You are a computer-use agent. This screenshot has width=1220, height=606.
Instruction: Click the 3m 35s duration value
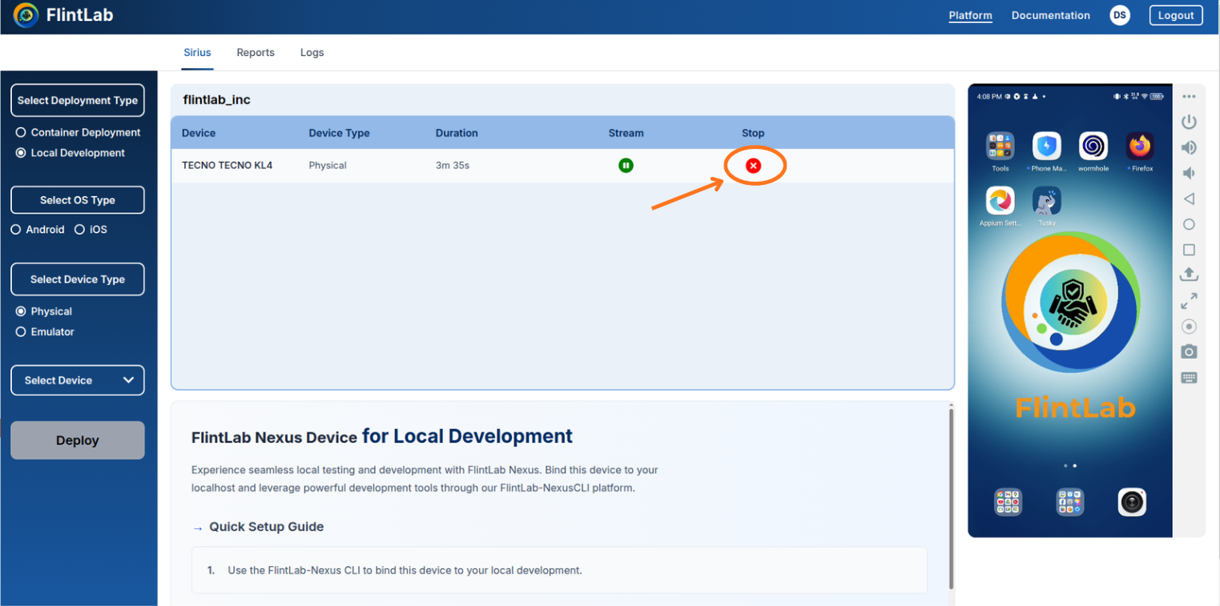click(x=452, y=166)
